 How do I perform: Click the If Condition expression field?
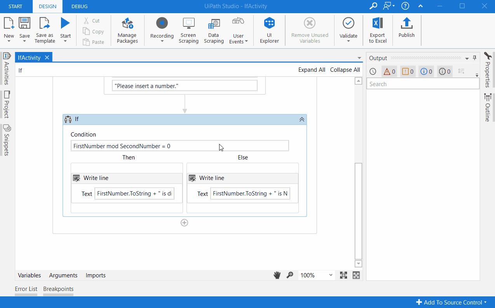(180, 146)
